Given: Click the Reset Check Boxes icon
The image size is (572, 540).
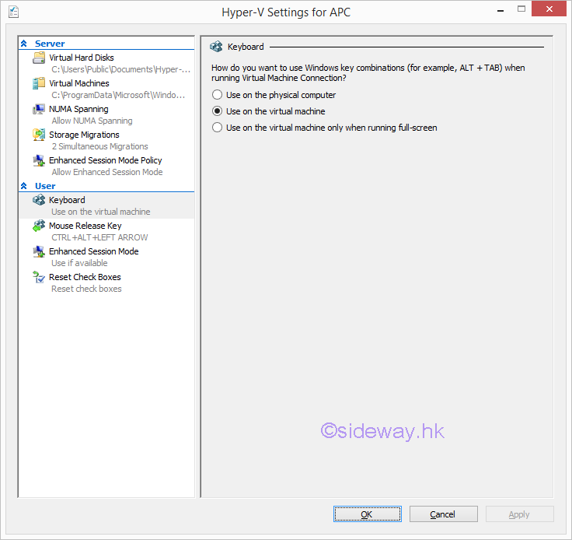Looking at the screenshot, I should pos(39,278).
